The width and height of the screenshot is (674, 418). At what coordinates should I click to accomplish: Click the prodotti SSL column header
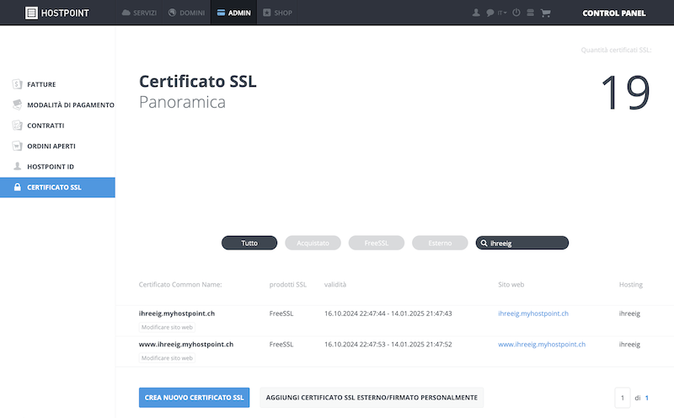(287, 284)
